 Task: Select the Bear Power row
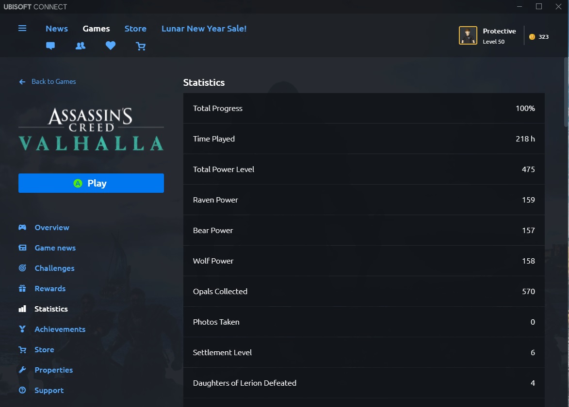tap(364, 230)
